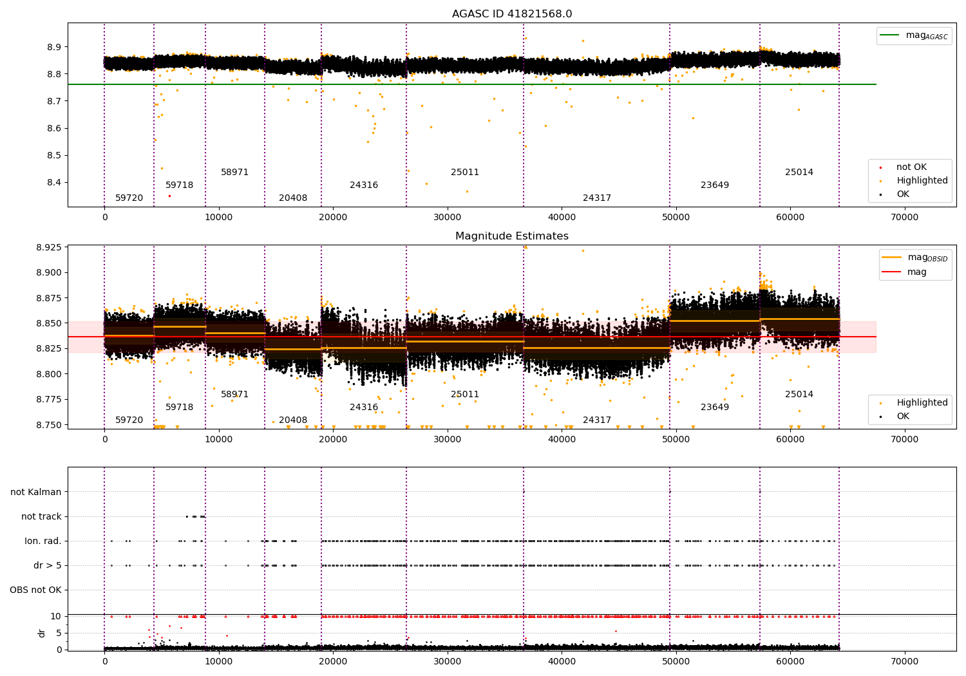Click the 10 tick label on dr axis
Image resolution: width=966 pixels, height=676 pixels.
tap(56, 616)
